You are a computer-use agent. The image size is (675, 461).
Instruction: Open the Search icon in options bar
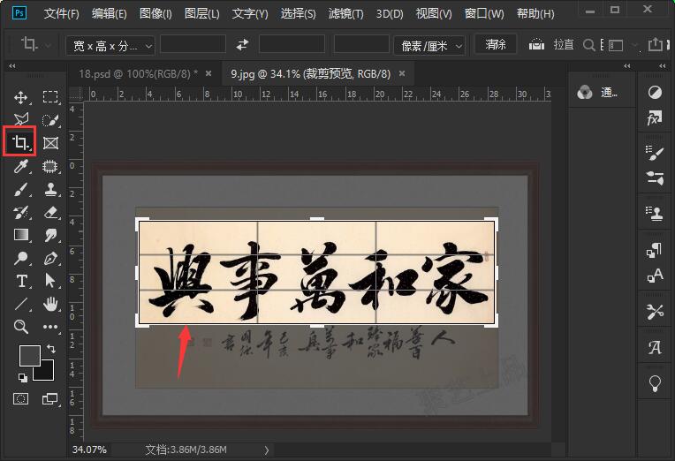589,45
